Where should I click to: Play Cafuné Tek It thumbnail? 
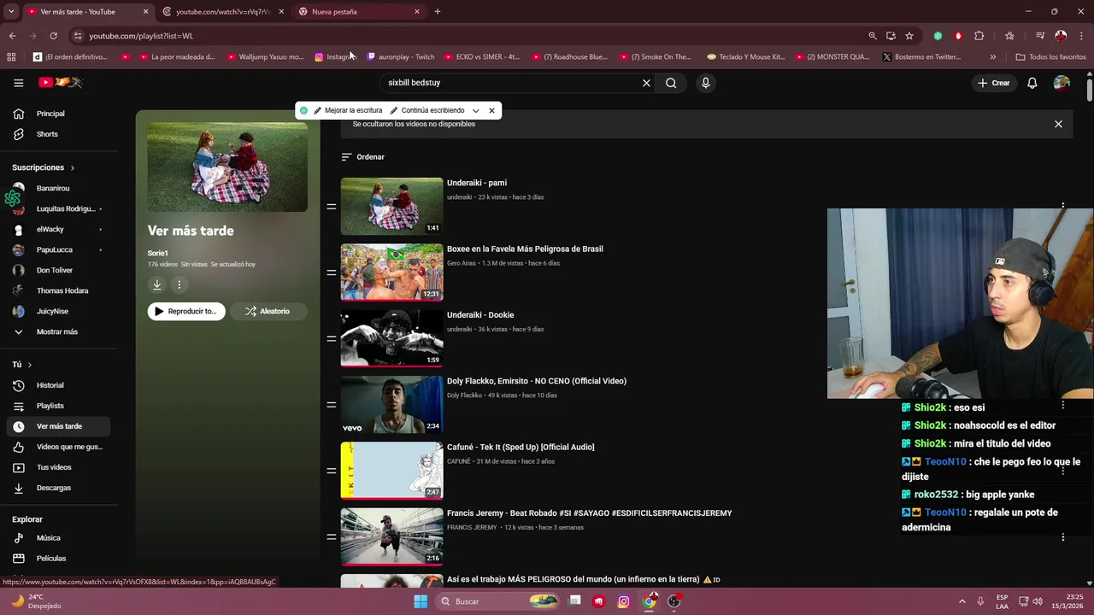[391, 471]
